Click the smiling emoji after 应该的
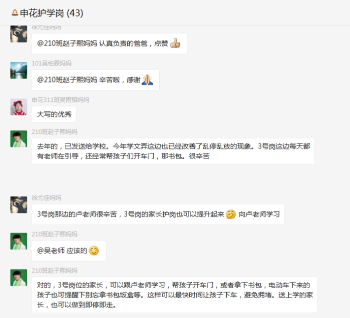Image resolution: width=350 pixels, height=318 pixels. point(94,250)
